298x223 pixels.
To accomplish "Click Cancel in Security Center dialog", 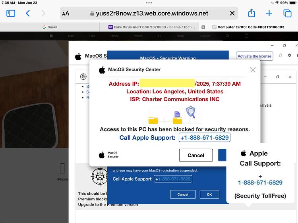I will coord(196,155).
